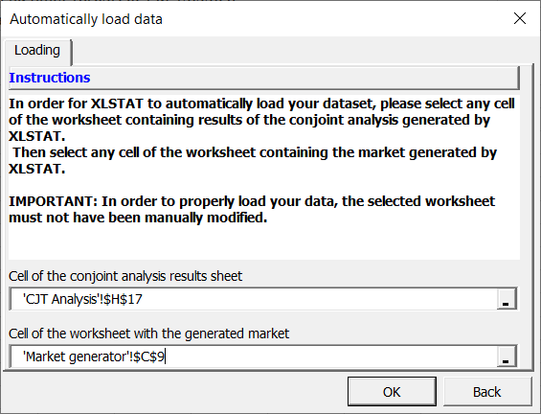
Task: Click the 'Cell of the worksheet with the generated market' label
Action: pos(148,333)
